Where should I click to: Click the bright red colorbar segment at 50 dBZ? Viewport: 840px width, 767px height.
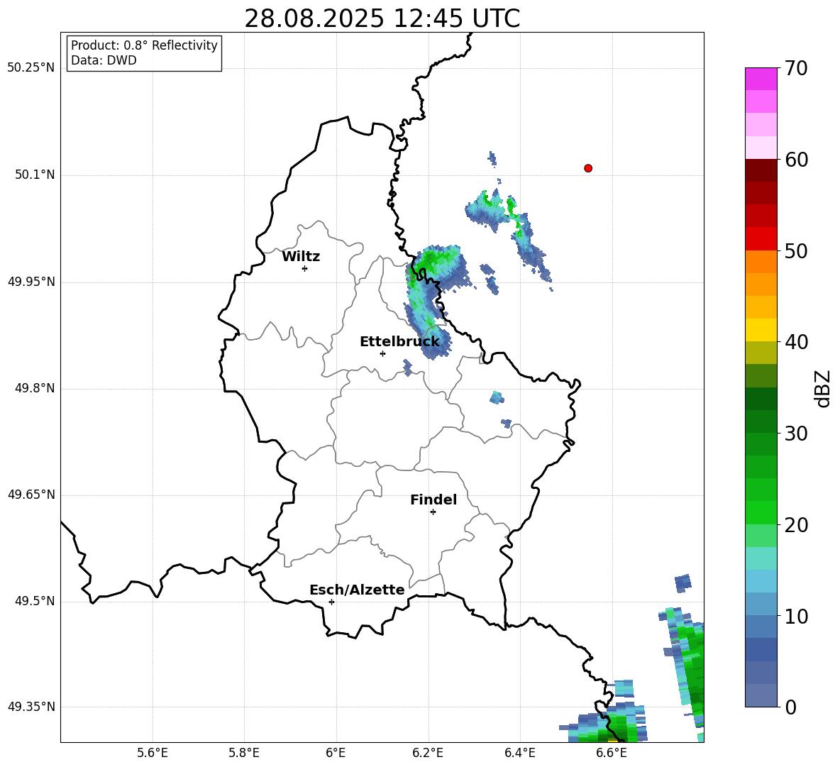pos(761,239)
